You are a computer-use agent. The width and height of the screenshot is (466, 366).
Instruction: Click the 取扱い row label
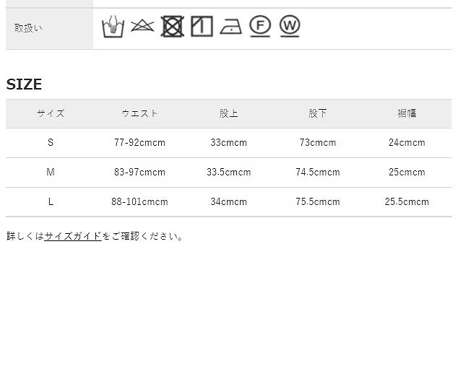click(x=28, y=28)
